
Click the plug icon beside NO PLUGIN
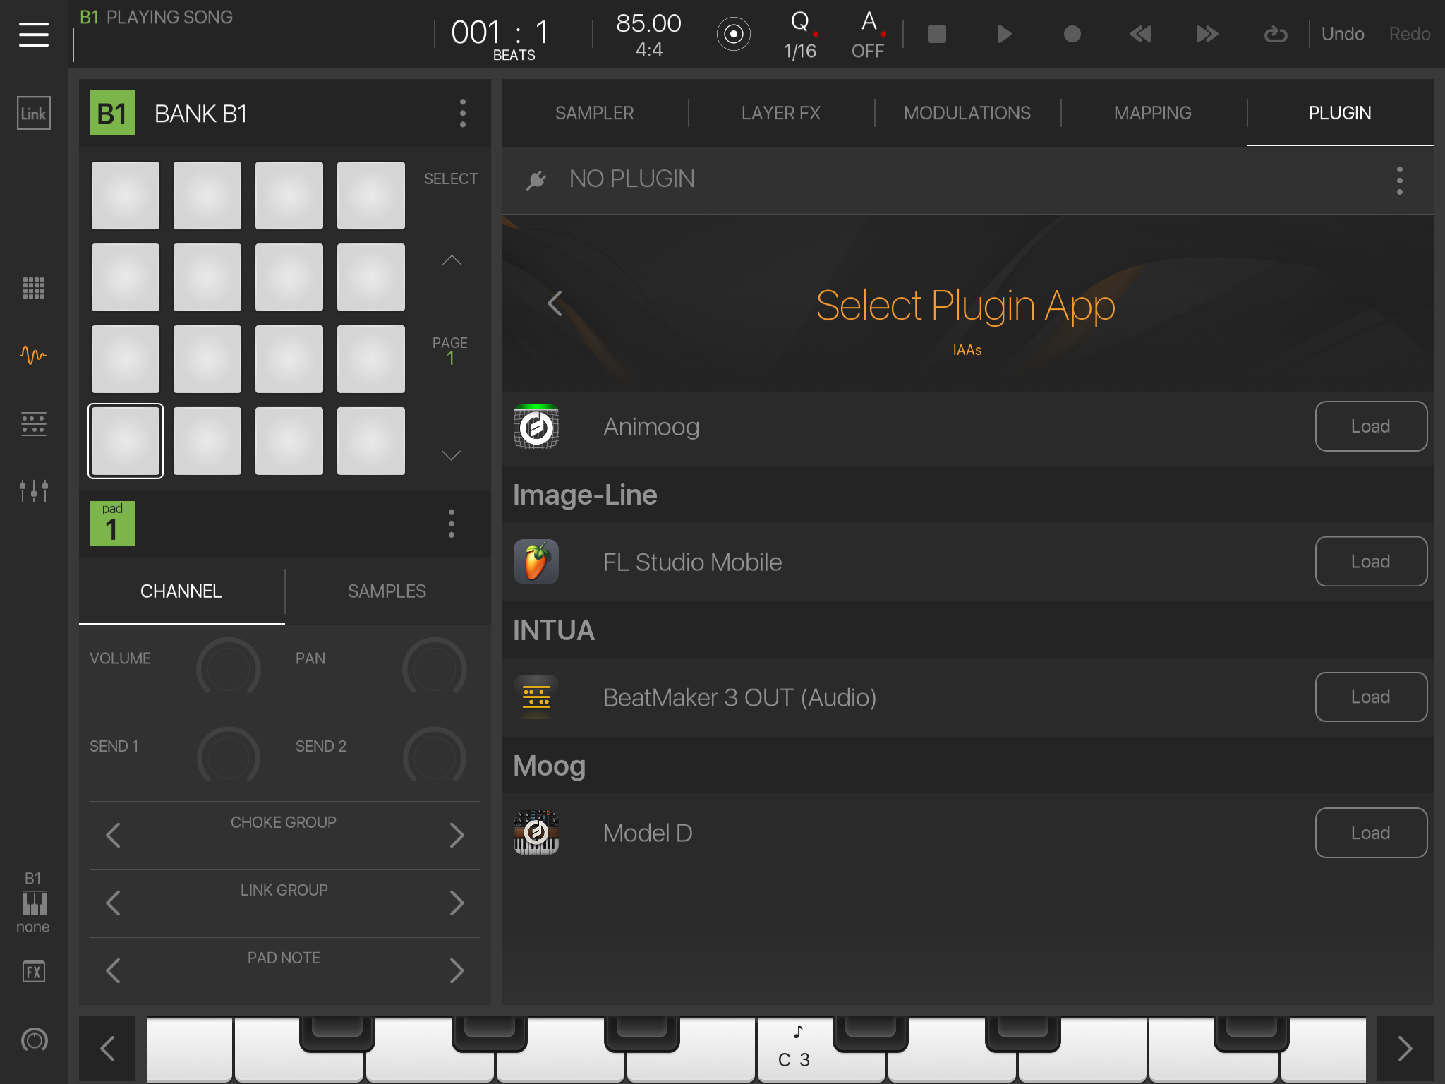(x=536, y=180)
